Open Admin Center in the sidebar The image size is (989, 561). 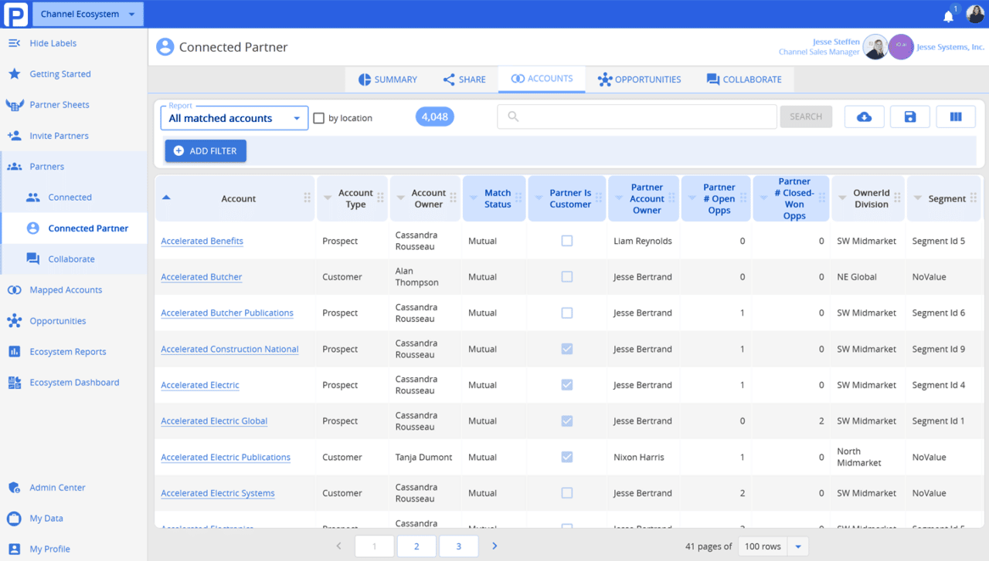(x=57, y=488)
